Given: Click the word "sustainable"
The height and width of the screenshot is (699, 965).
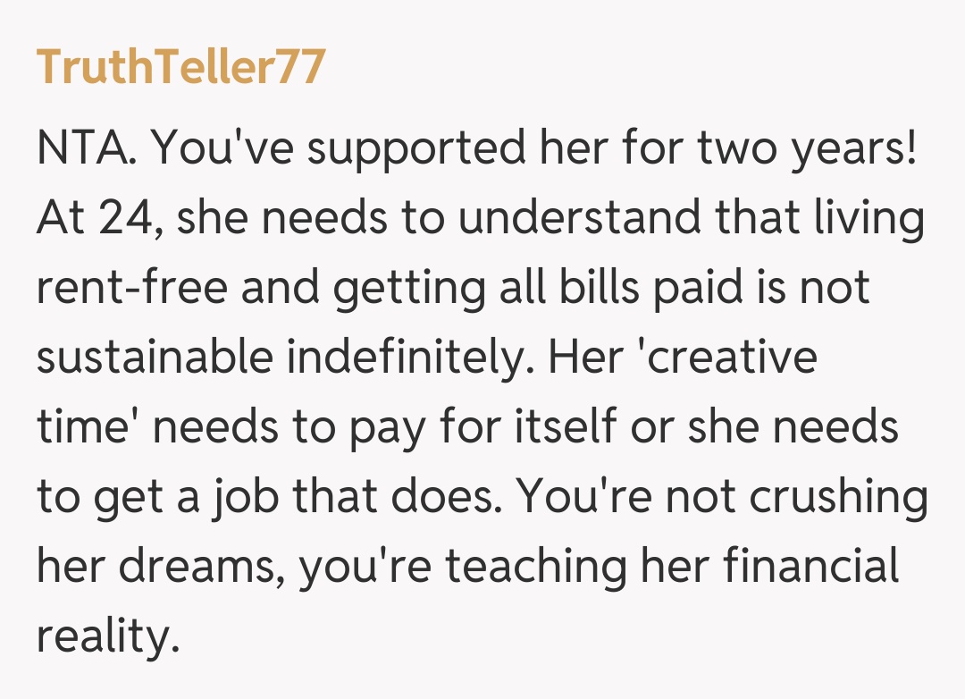Looking at the screenshot, I should (x=154, y=358).
